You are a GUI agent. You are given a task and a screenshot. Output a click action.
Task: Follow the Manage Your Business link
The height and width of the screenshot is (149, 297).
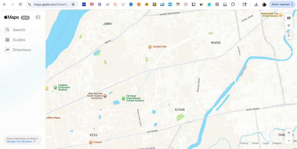[x=21, y=141]
